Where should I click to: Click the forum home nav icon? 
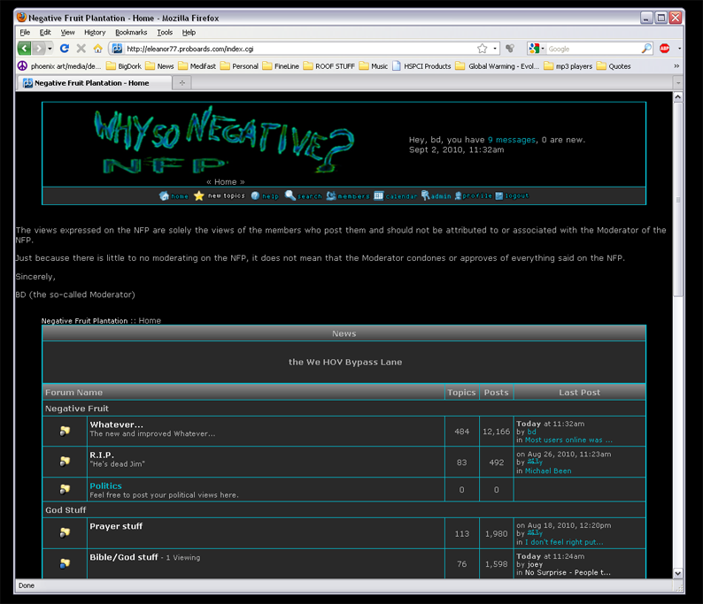point(174,196)
